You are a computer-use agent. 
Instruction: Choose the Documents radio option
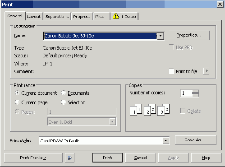click(x=63, y=93)
